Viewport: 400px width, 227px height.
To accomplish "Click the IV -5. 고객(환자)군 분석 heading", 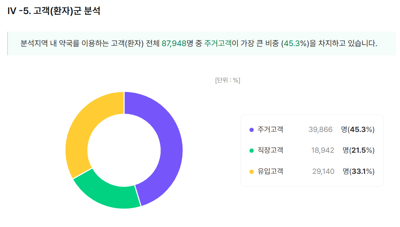I will point(54,11).
